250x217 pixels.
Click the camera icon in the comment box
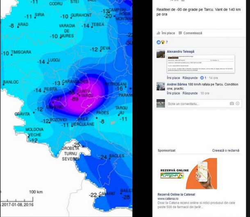(x=232, y=104)
